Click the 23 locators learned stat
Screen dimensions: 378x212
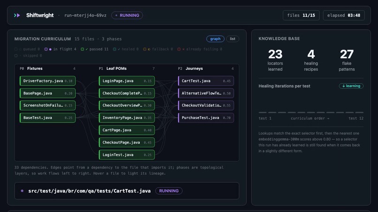pyautogui.click(x=275, y=60)
